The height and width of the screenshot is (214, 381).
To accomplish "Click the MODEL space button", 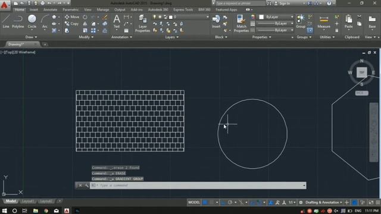I will (x=194, y=202).
